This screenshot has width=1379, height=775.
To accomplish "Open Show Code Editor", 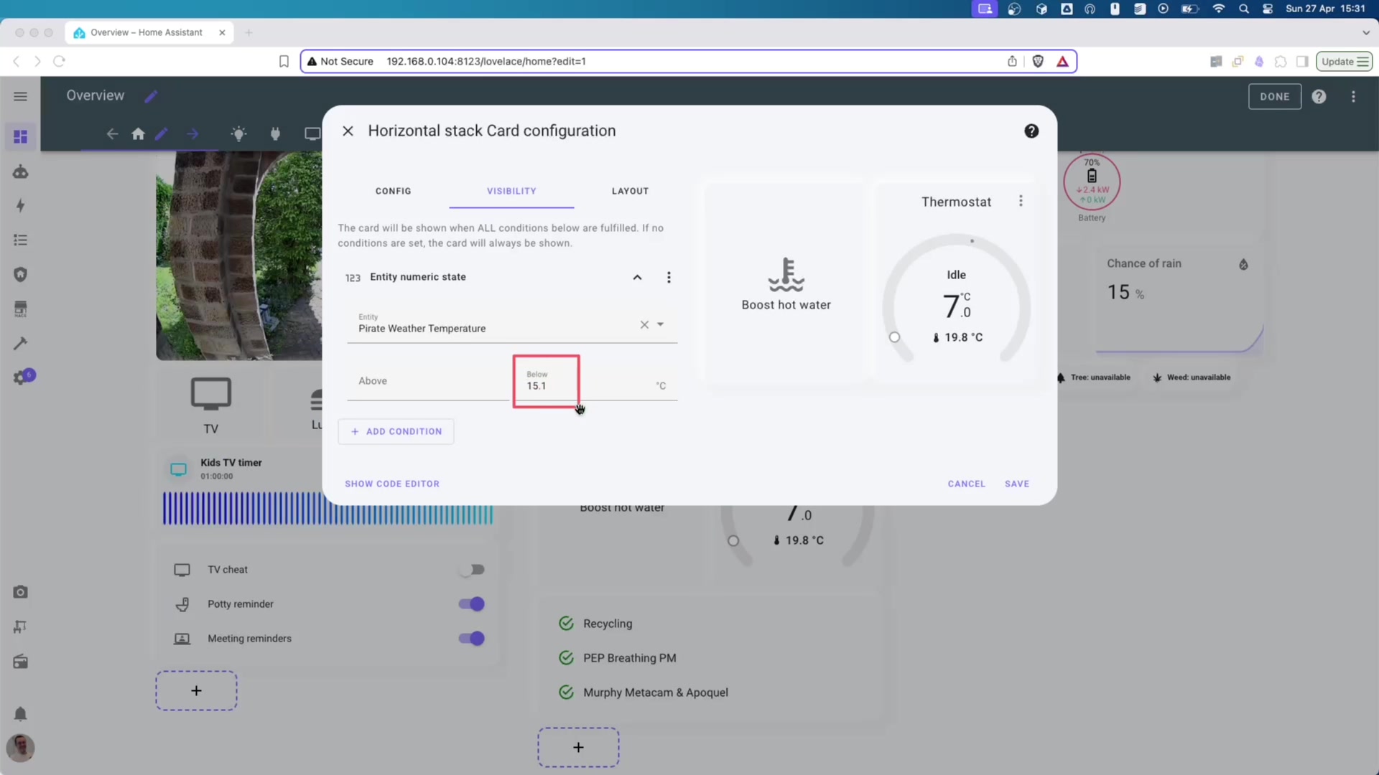I will coord(392,484).
